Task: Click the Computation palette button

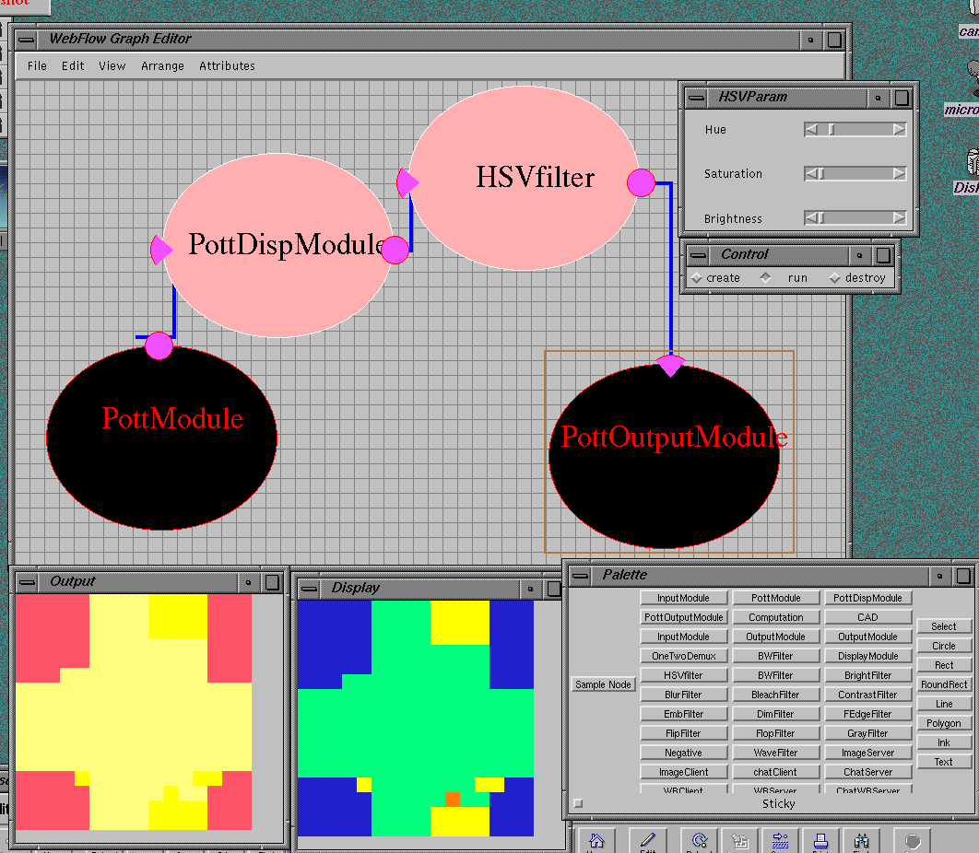Action: (x=775, y=617)
